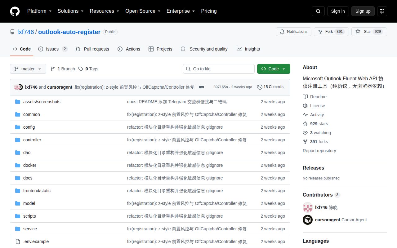Screen dimensions: 397x248
Task: Click the dao folder icon
Action: click(18, 153)
